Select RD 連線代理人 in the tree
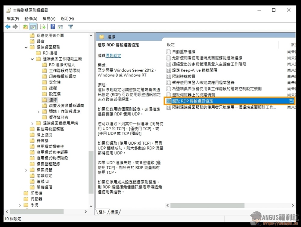301x227 pixels. click(x=62, y=65)
